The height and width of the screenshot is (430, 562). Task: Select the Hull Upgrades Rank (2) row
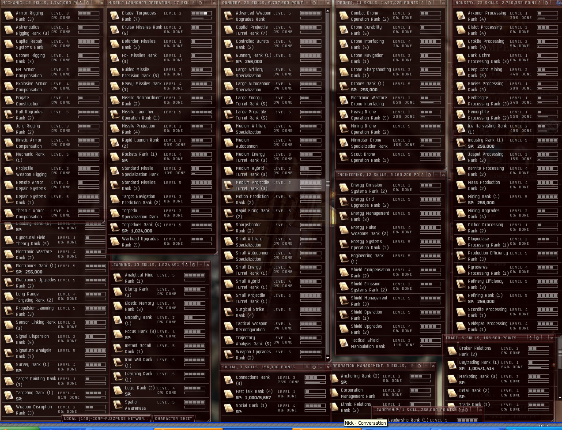click(x=53, y=115)
